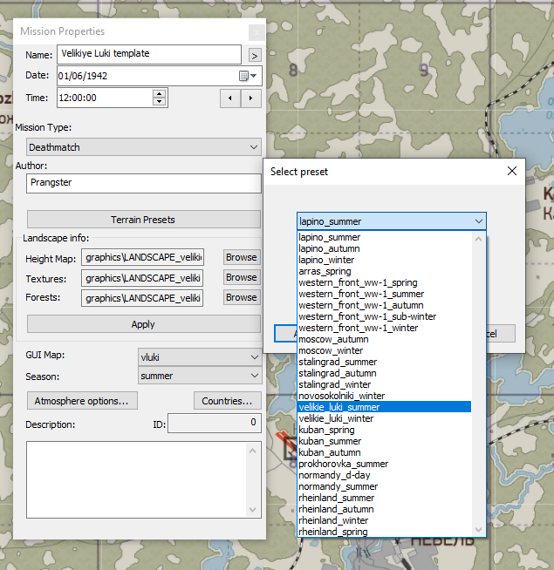Close the Select preset dialog
Image resolution: width=554 pixels, height=570 pixels.
[x=511, y=172]
